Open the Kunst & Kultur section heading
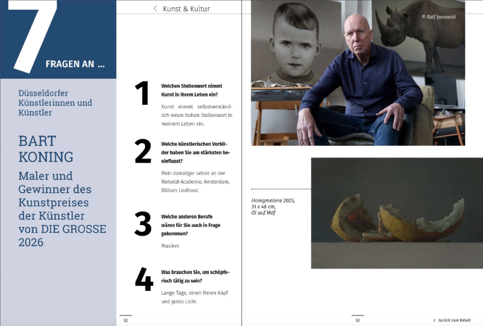483x326 pixels. point(186,9)
